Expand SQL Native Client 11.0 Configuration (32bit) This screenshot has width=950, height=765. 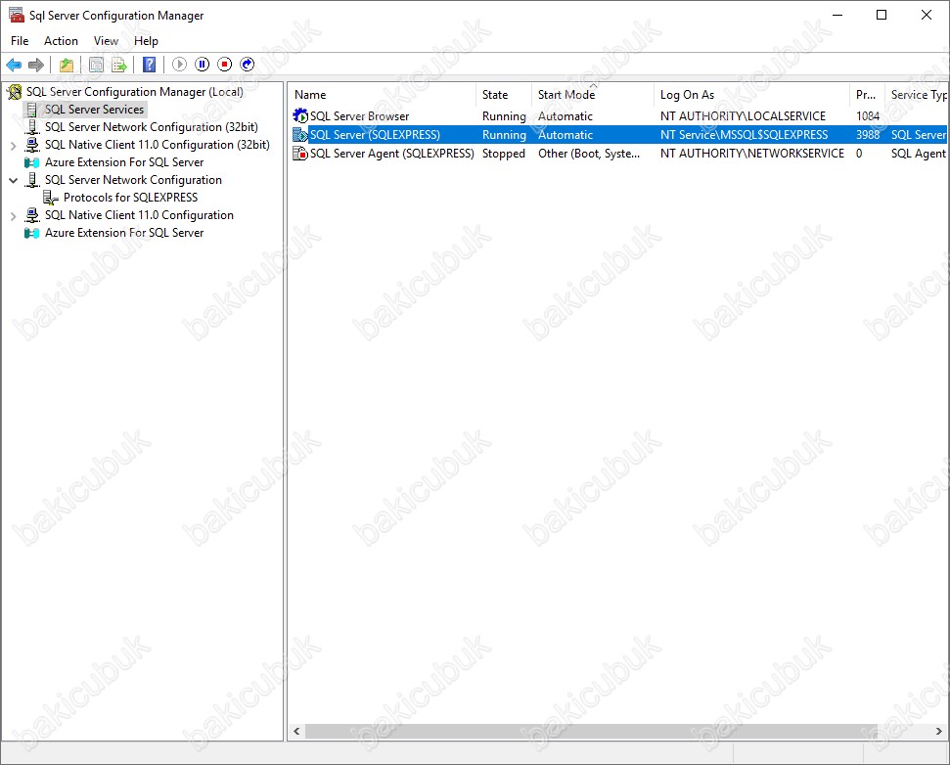(14, 146)
